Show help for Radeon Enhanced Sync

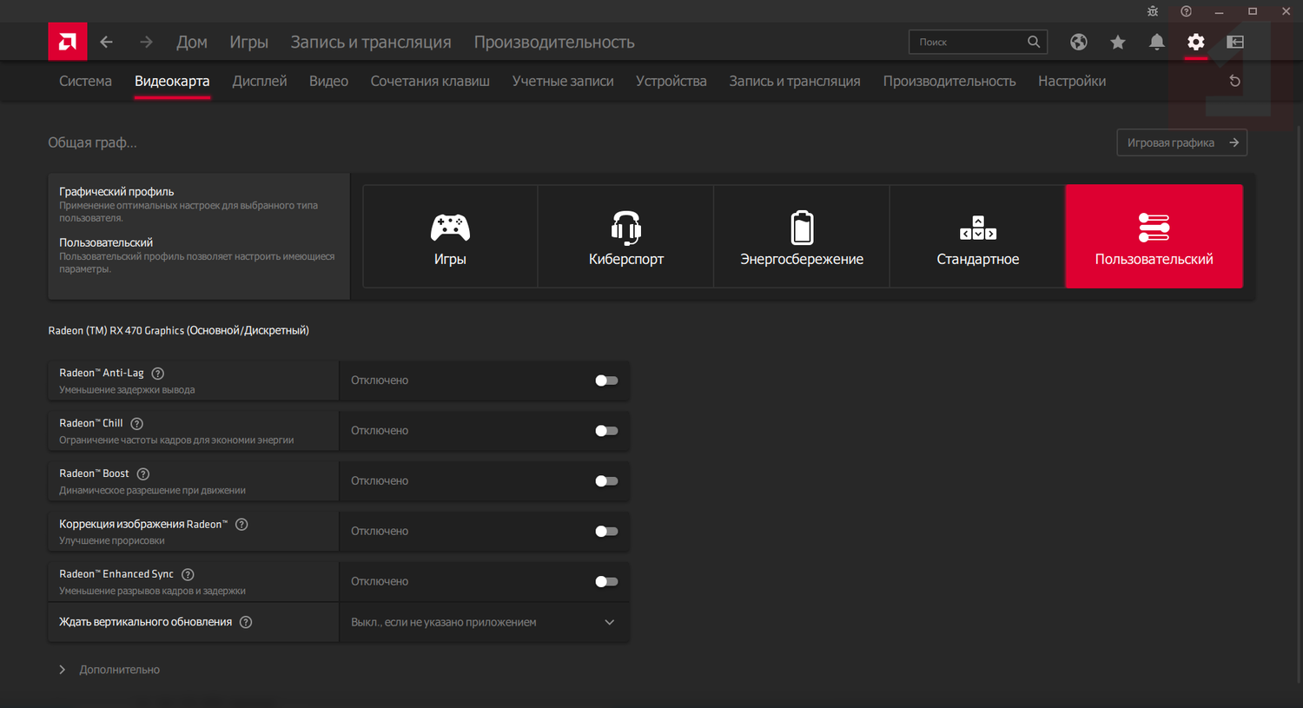(x=188, y=574)
